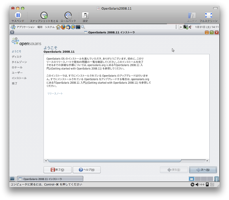This screenshot has width=229, height=200.
Task: Enter full screen with フルスクリーン icon
Action: (x=208, y=15)
